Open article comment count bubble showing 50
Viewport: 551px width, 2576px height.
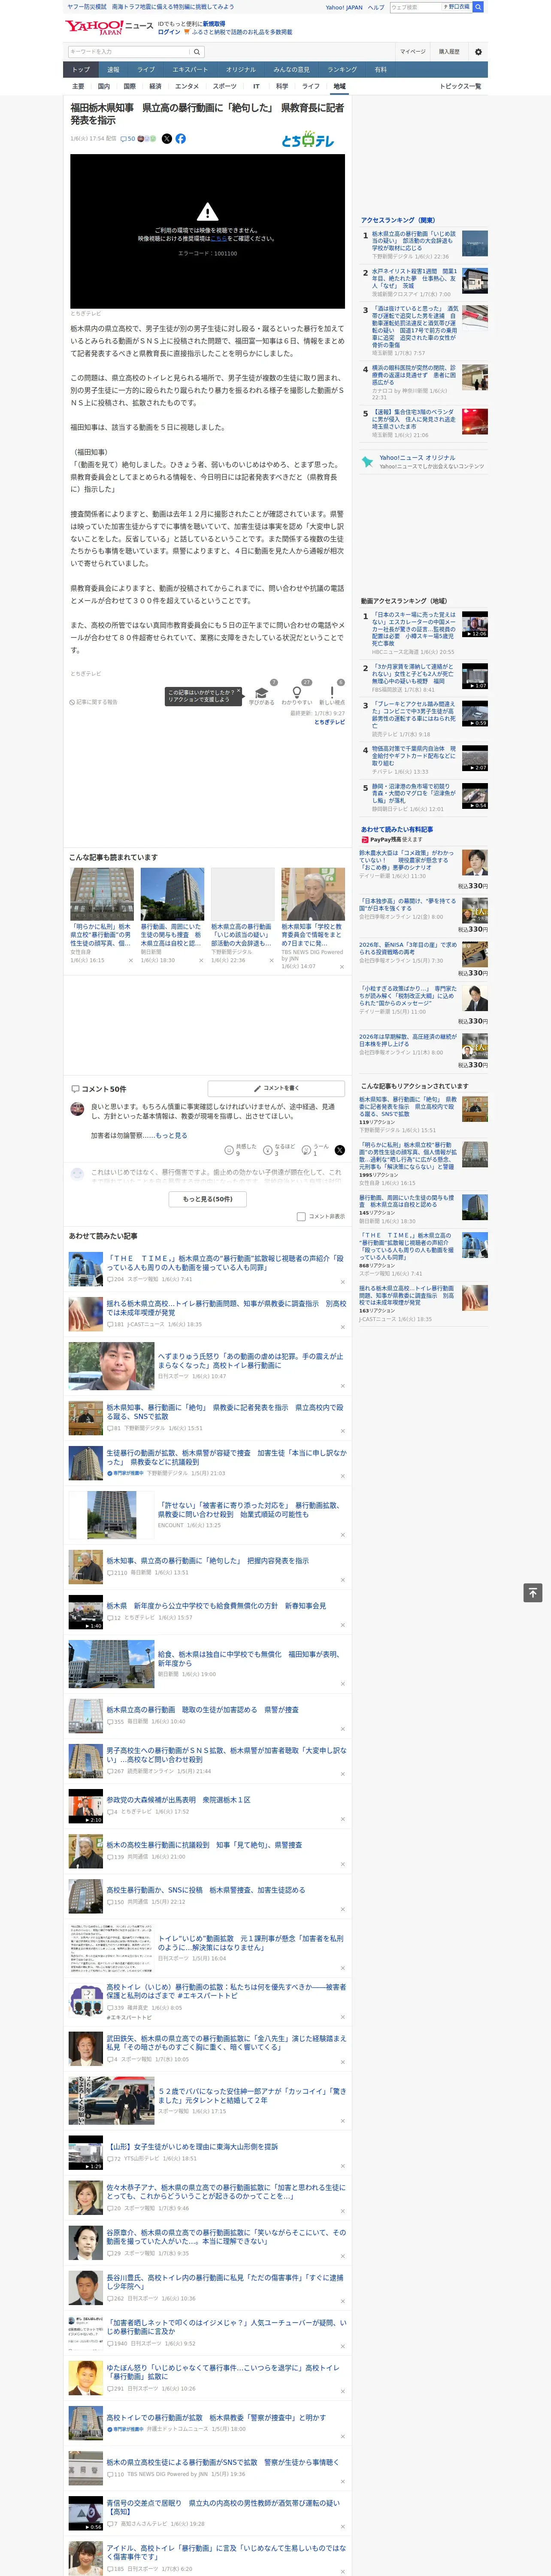pyautogui.click(x=128, y=139)
